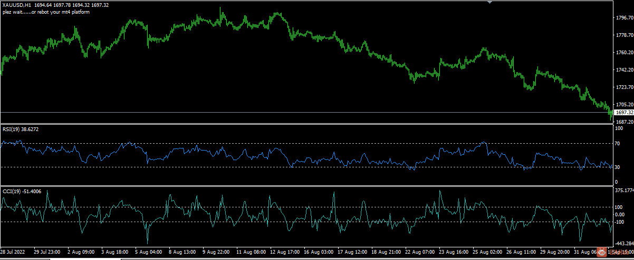Viewport: 634px width, 260px height.
Task: Click the 'plez wait......or rebot your mt4 platform' message
Action: pos(46,12)
